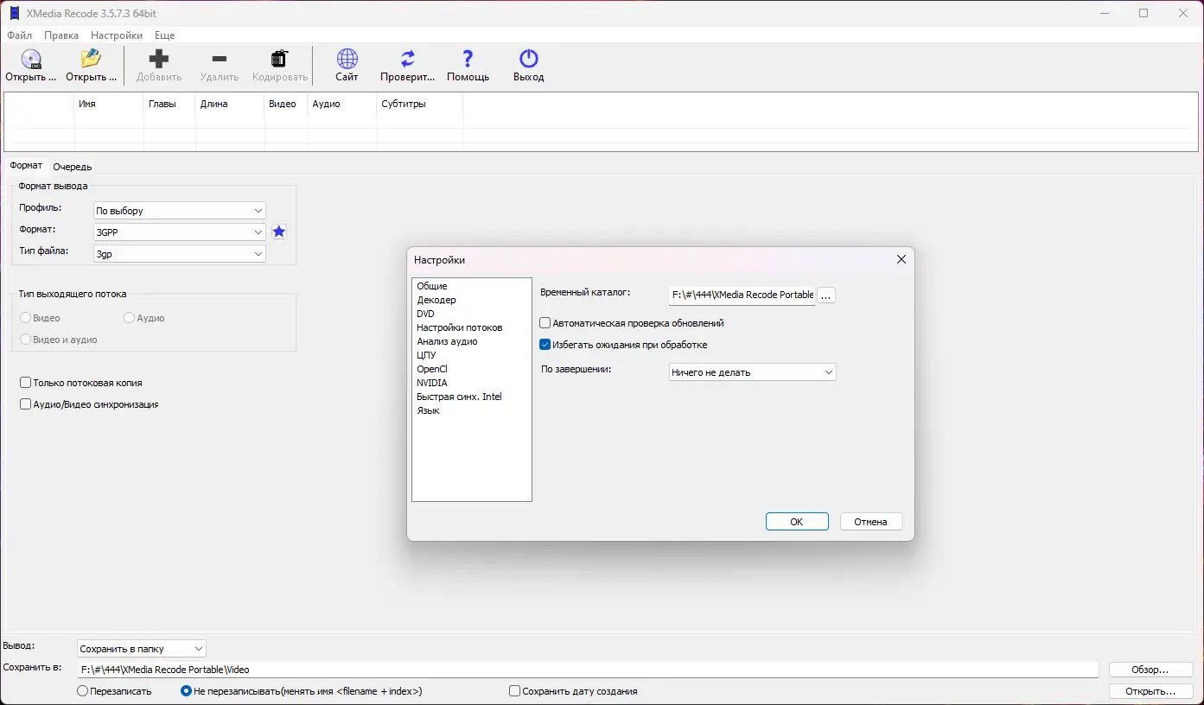The image size is (1204, 705).
Task: Enable Автоматическая проверка обновлений checkbox
Action: [545, 323]
